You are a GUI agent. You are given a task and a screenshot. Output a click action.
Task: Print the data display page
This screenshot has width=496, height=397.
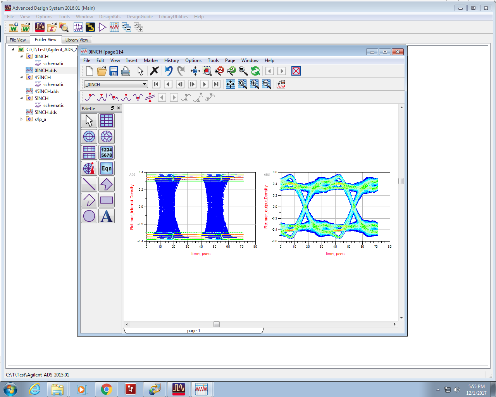coord(126,71)
